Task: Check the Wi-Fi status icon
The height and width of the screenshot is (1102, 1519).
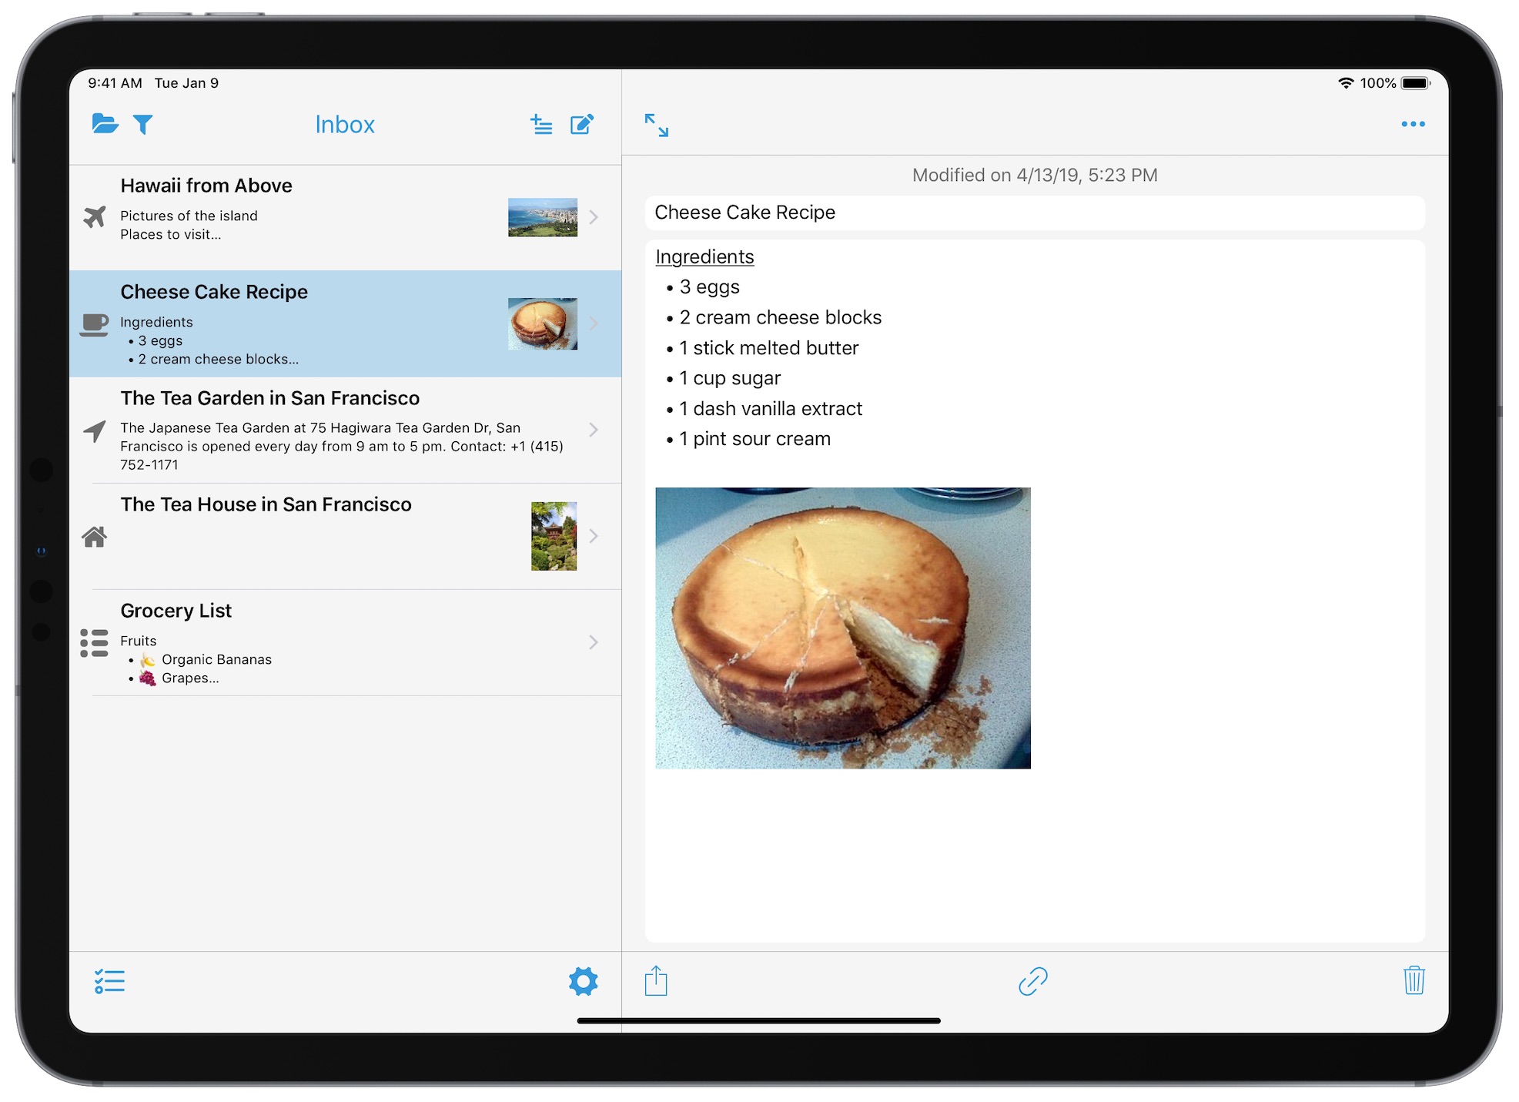Action: 1346,83
